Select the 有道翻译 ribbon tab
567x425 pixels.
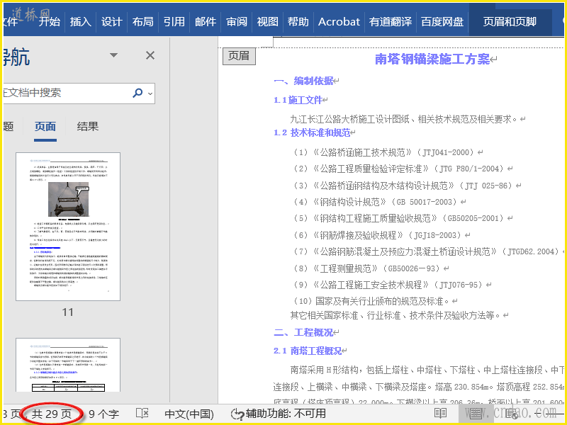[x=391, y=22]
